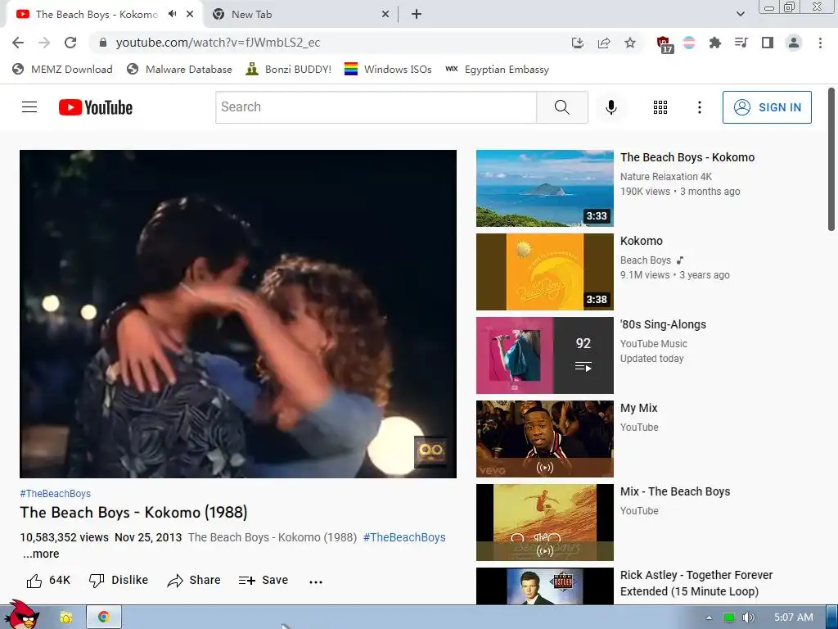Viewport: 838px width, 629px height.
Task: Close the New Tab tab
Action: pyautogui.click(x=385, y=15)
